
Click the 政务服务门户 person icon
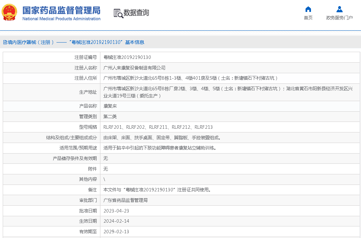(339, 9)
